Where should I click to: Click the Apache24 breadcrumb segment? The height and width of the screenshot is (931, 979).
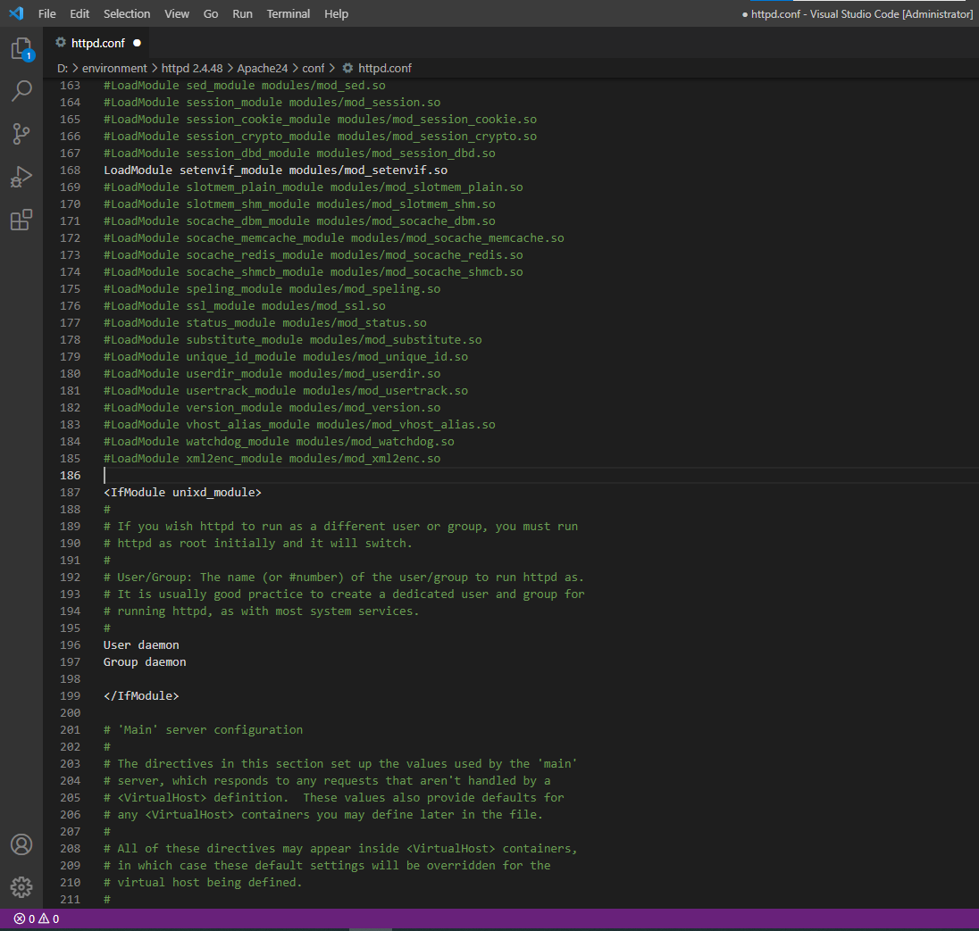pyautogui.click(x=263, y=68)
